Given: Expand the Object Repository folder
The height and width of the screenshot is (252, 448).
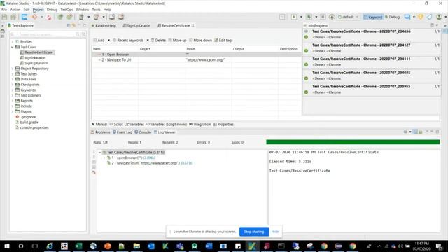Looking at the screenshot, I should click(x=13, y=69).
